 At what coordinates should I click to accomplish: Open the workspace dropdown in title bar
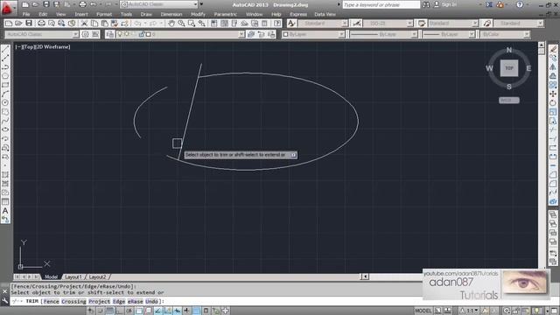pos(159,4)
